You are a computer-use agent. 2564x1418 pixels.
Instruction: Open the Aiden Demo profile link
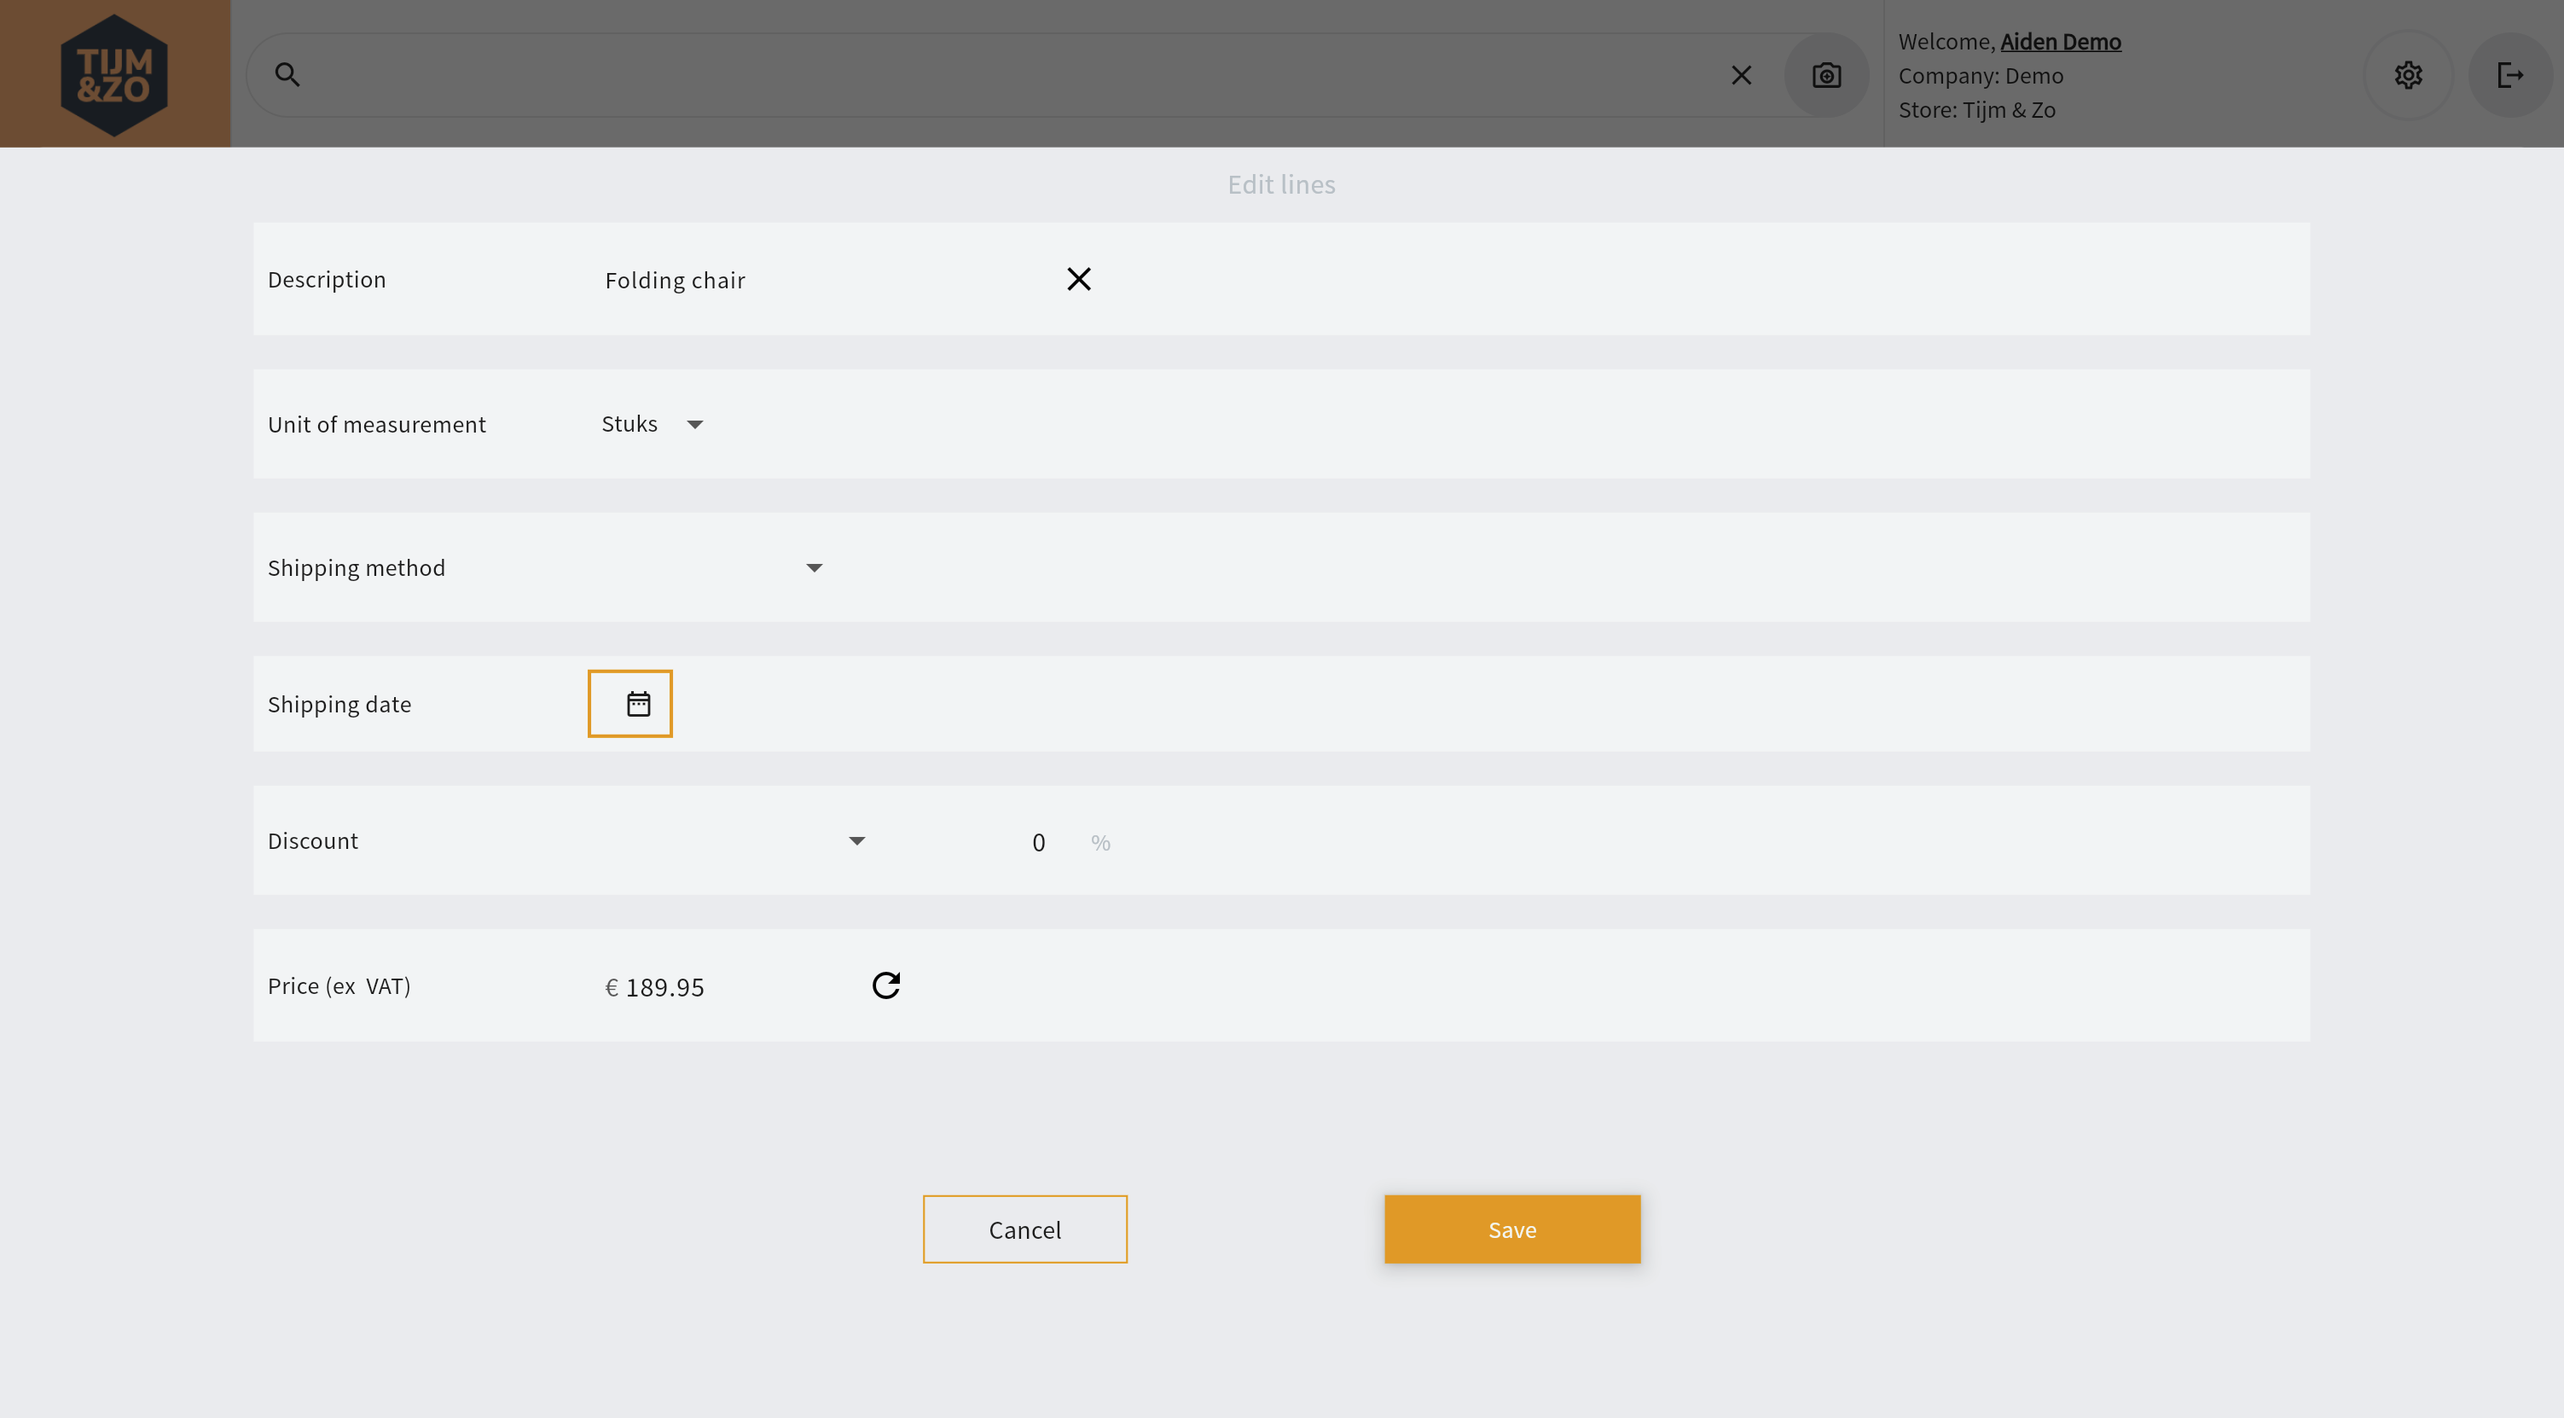2061,42
